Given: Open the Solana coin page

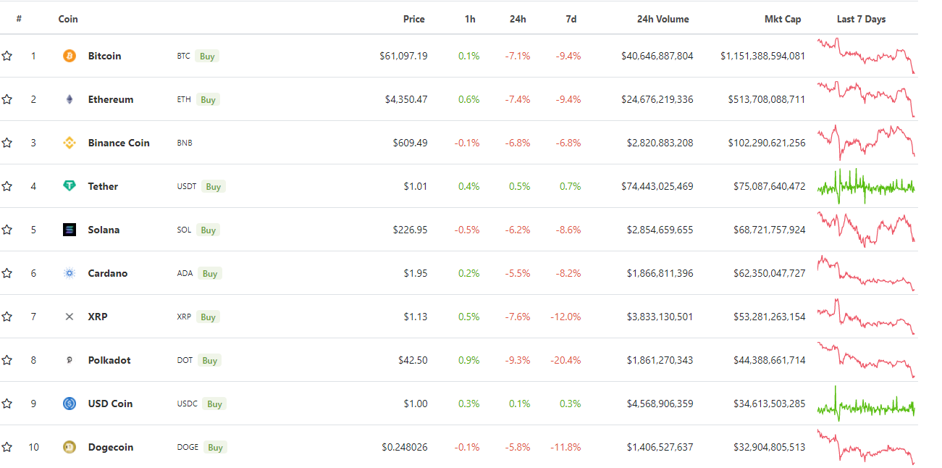Looking at the screenshot, I should [104, 230].
